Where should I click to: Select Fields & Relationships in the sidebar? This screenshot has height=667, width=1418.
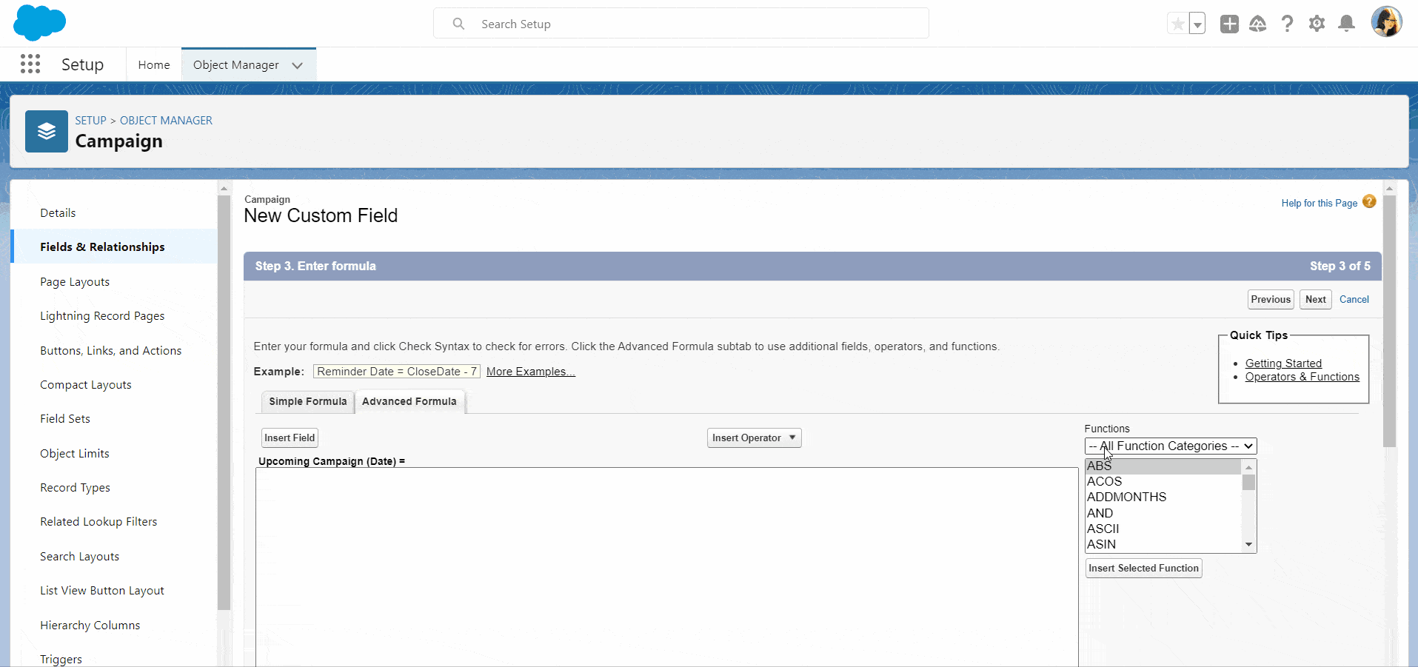(102, 247)
